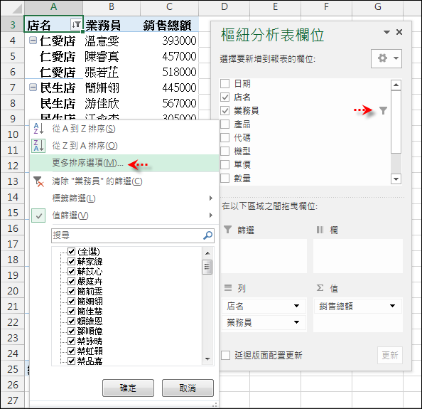Select column B header

click(112, 7)
